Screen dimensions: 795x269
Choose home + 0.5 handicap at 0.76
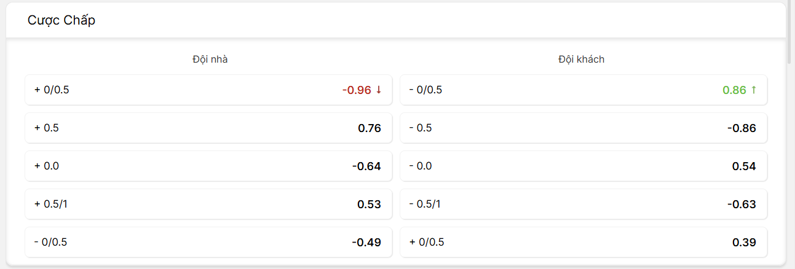pos(208,128)
